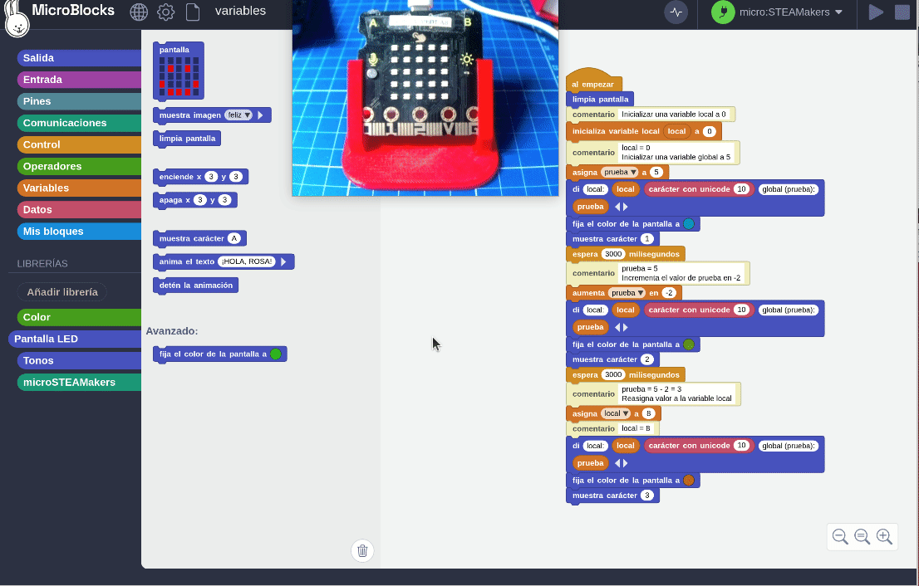Click the arrows on third di block
Screen dimensions: 919x586
click(x=622, y=463)
